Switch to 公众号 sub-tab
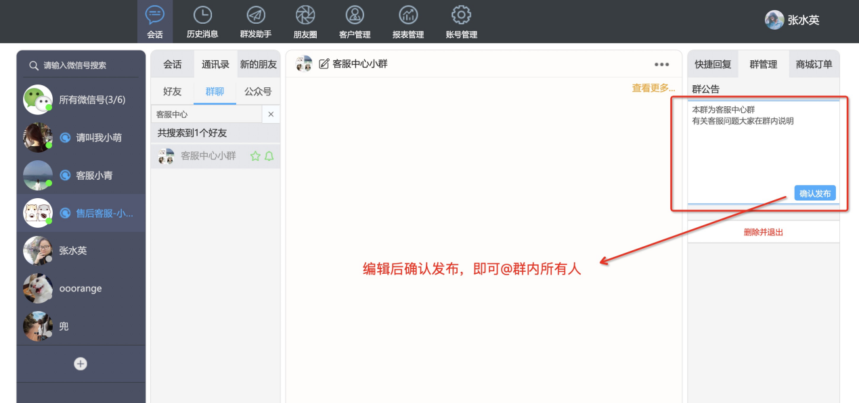 click(258, 91)
